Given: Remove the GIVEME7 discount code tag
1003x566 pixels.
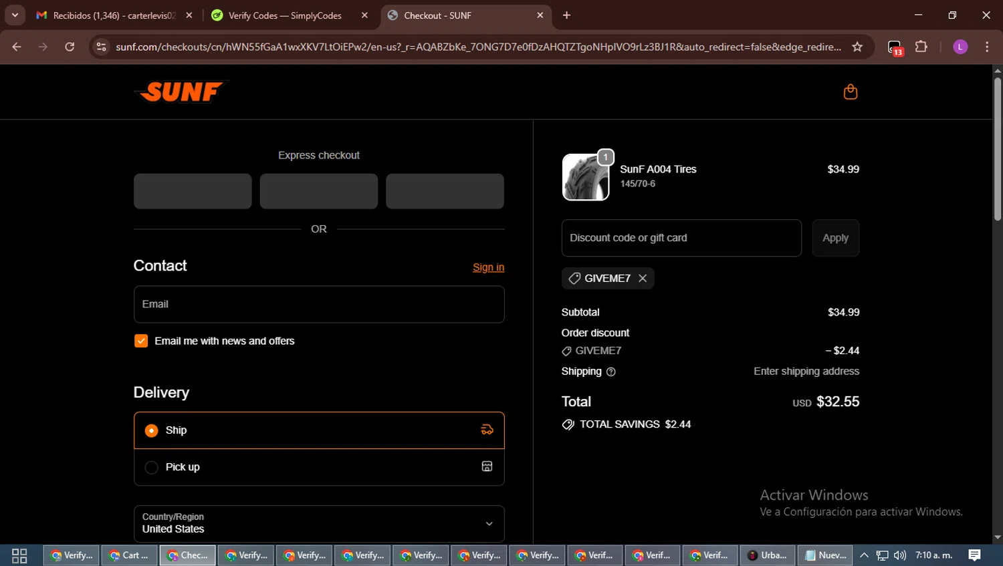Looking at the screenshot, I should coord(643,278).
